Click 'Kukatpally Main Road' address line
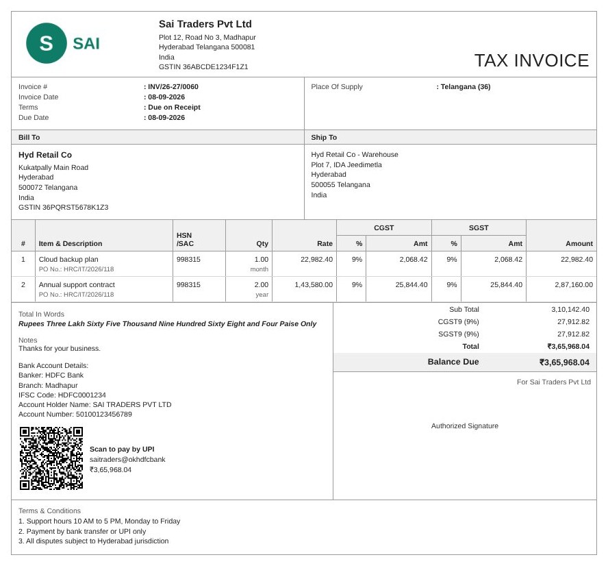This screenshot has height=566, width=608. (x=53, y=168)
